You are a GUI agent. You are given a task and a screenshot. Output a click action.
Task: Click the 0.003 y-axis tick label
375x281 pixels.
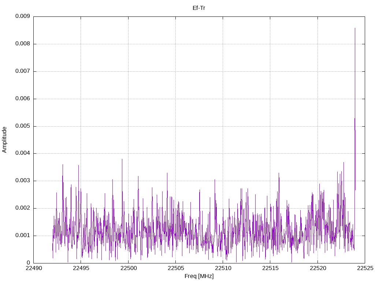click(x=22, y=181)
